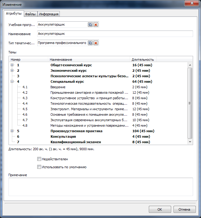Expand topic 5 Производственная практика

[x=12, y=131]
